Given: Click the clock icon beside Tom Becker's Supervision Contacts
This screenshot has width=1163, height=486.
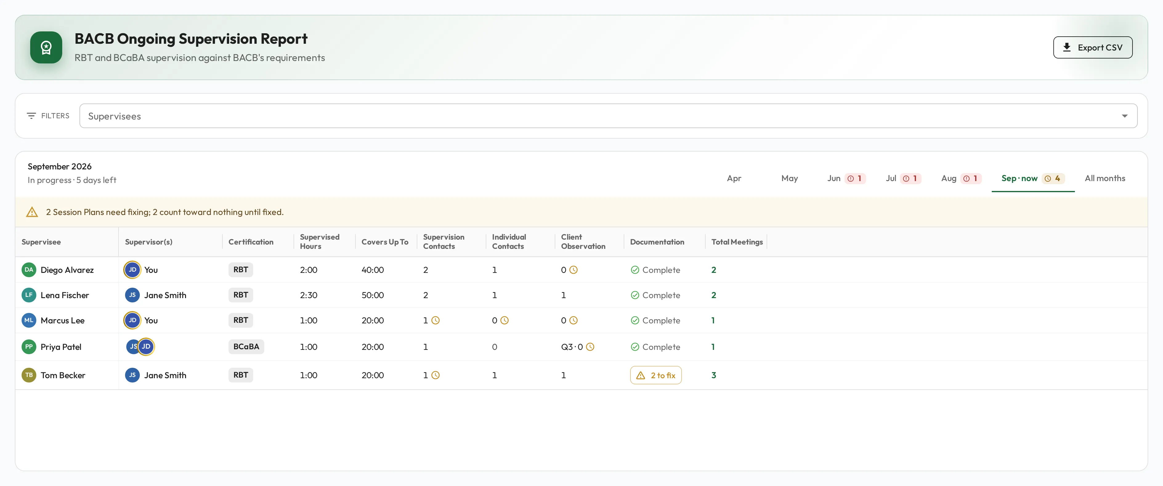Looking at the screenshot, I should (x=435, y=375).
